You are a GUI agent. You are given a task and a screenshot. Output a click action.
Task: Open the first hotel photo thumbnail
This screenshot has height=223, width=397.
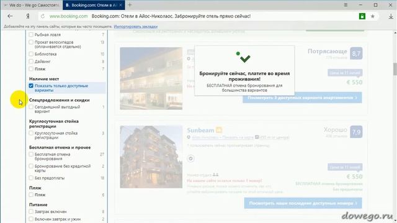tap(151, 79)
